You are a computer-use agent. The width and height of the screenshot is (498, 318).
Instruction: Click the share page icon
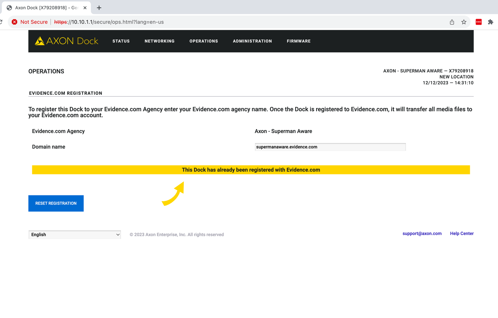click(452, 22)
